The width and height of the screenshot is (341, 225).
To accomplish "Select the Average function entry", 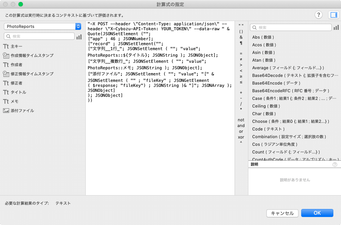I will click(x=288, y=68).
